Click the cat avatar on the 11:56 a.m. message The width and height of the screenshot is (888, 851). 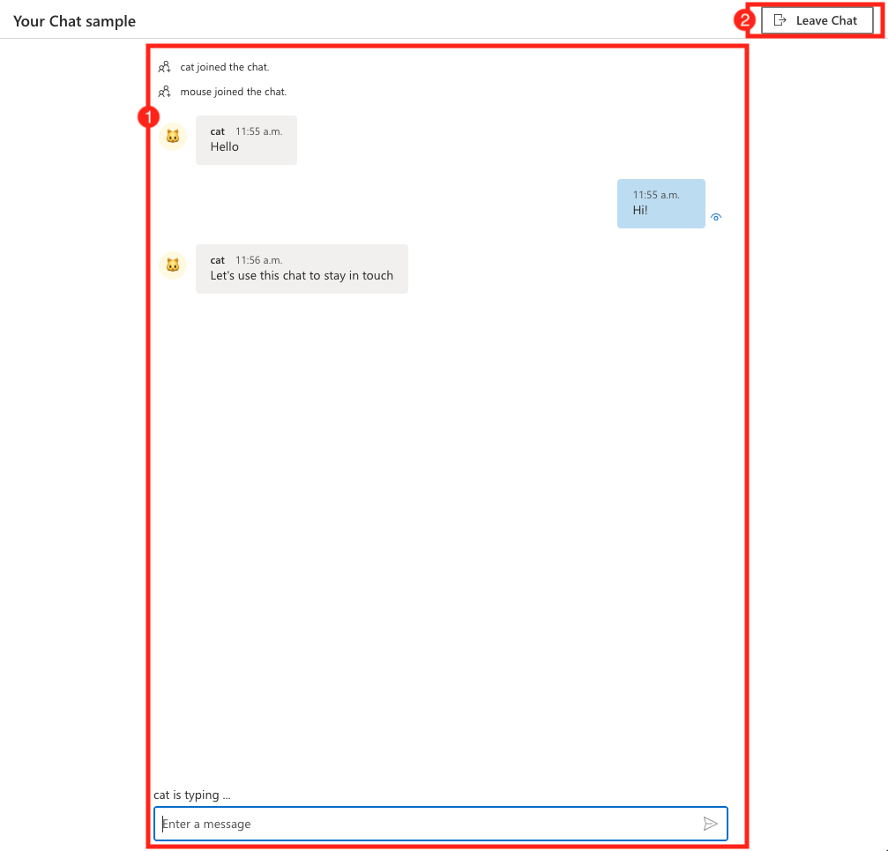(173, 265)
